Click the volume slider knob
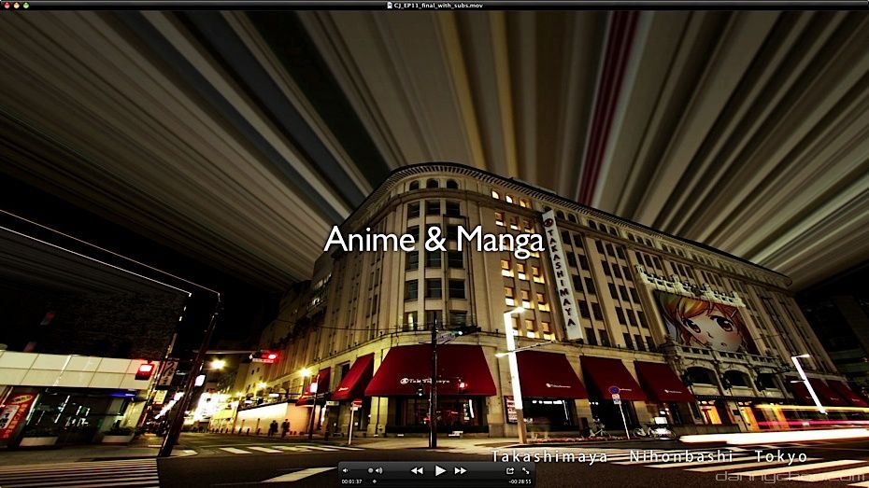 (x=370, y=470)
